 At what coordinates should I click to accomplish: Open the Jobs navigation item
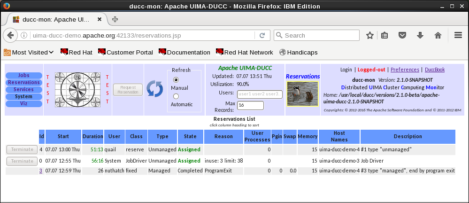(x=23, y=76)
